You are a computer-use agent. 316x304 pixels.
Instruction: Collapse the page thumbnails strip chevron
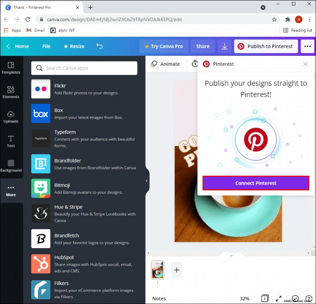point(231,256)
